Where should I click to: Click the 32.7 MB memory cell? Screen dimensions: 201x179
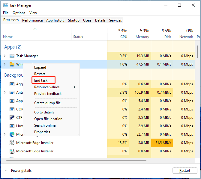click(140, 134)
